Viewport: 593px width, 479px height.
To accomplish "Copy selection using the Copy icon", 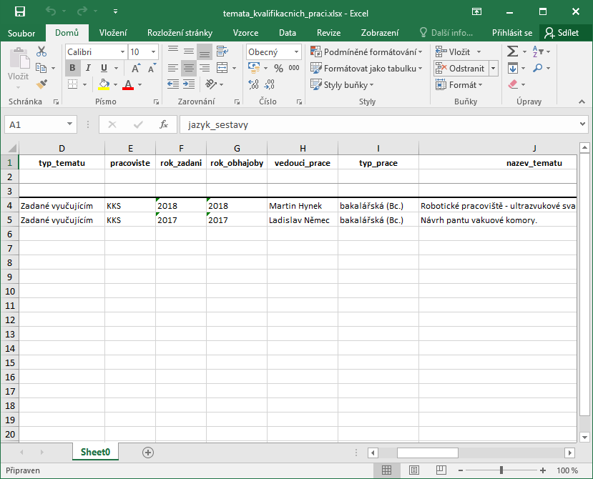I will pos(41,68).
